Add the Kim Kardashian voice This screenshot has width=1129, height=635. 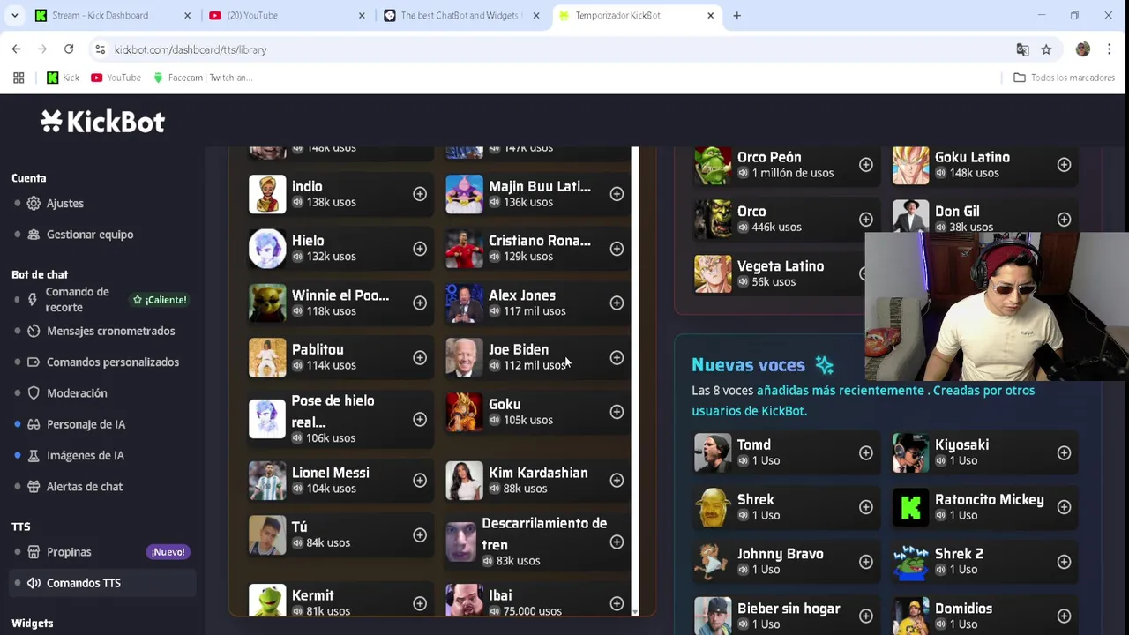click(x=617, y=481)
